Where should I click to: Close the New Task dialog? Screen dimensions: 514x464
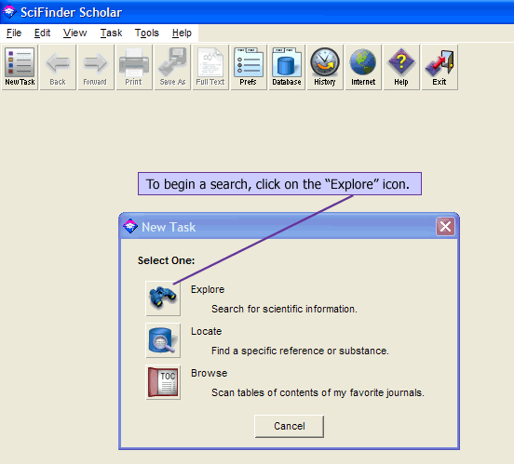(x=445, y=226)
